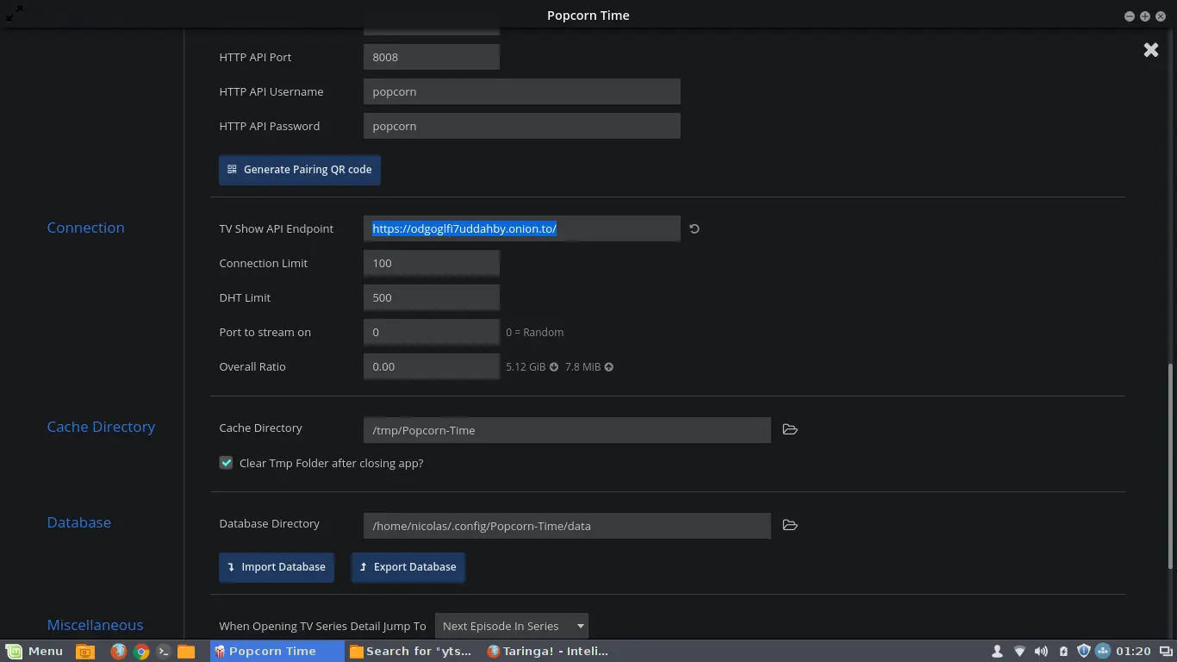
Task: Launch Chrome from the panel
Action: pos(141,652)
